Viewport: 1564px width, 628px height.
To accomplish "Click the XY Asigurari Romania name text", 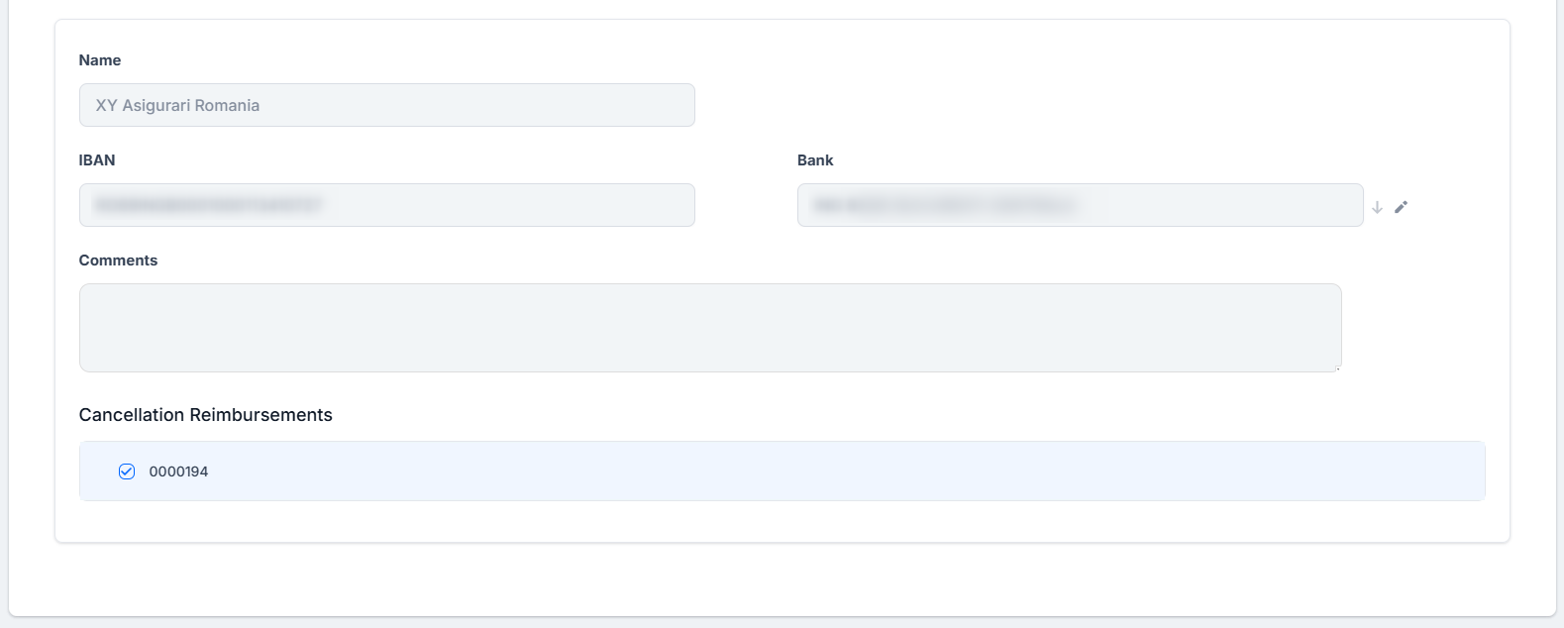I will tap(177, 105).
